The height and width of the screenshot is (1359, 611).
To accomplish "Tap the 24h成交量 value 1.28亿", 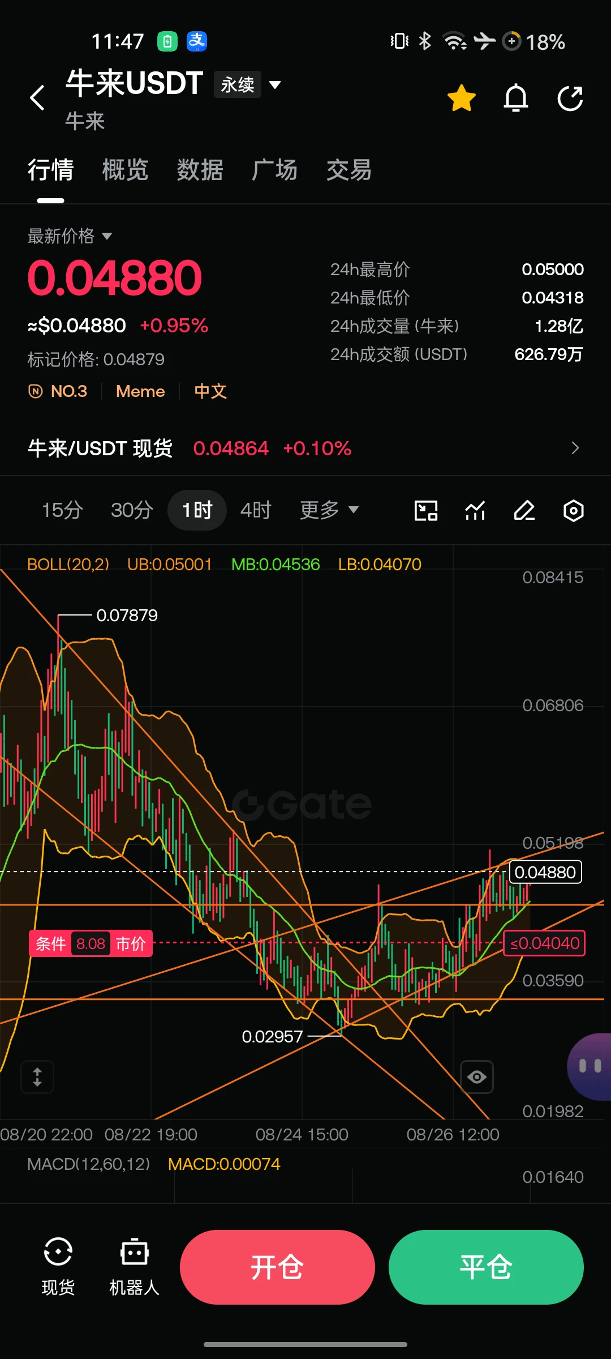I will click(x=559, y=326).
